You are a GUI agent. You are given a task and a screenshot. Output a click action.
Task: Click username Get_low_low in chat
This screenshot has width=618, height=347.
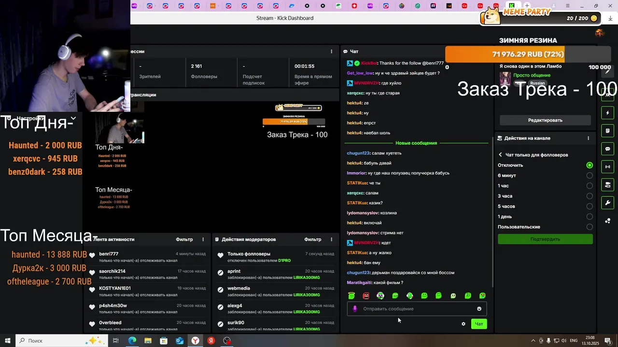pos(360,73)
